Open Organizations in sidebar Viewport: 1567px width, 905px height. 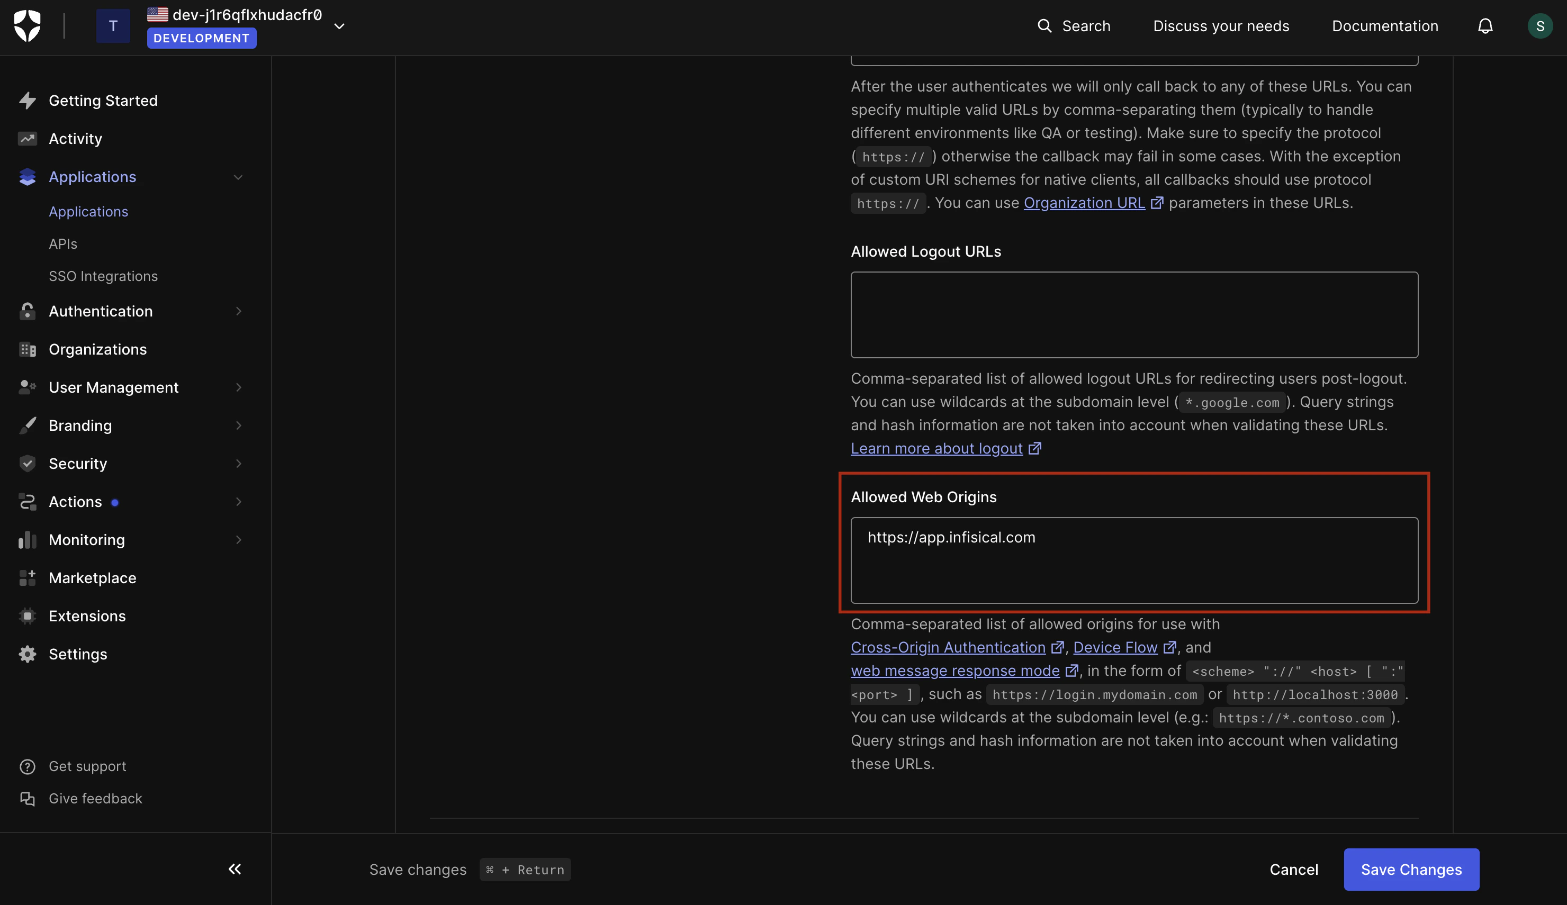click(x=97, y=349)
